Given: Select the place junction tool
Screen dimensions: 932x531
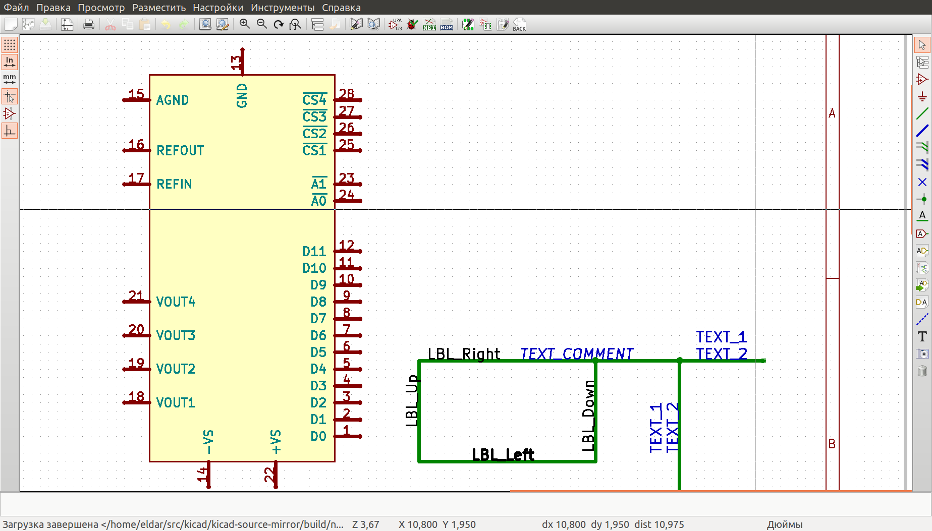Looking at the screenshot, I should pos(922,199).
